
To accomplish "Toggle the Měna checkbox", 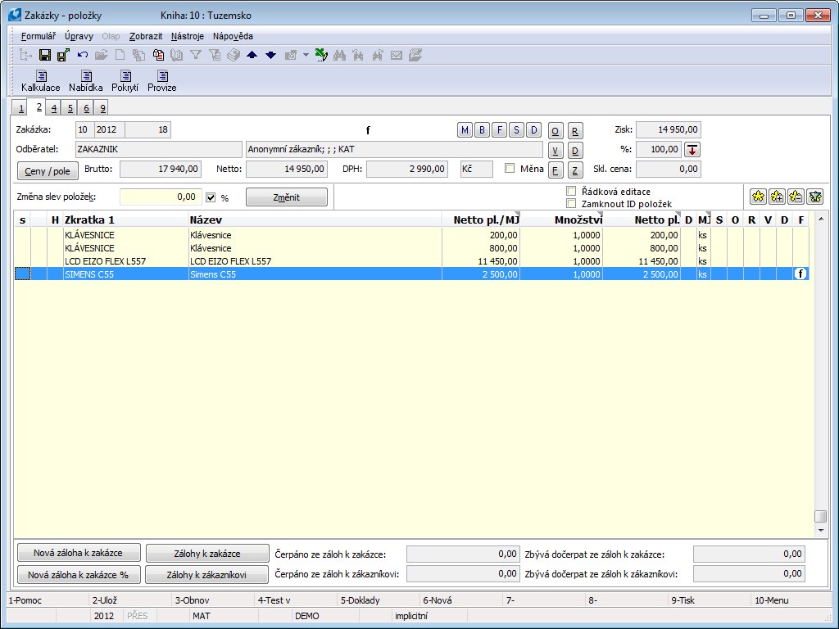I will tap(510, 169).
